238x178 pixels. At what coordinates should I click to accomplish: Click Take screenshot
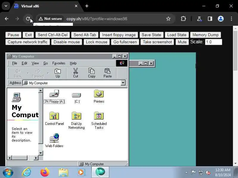pos(157,42)
